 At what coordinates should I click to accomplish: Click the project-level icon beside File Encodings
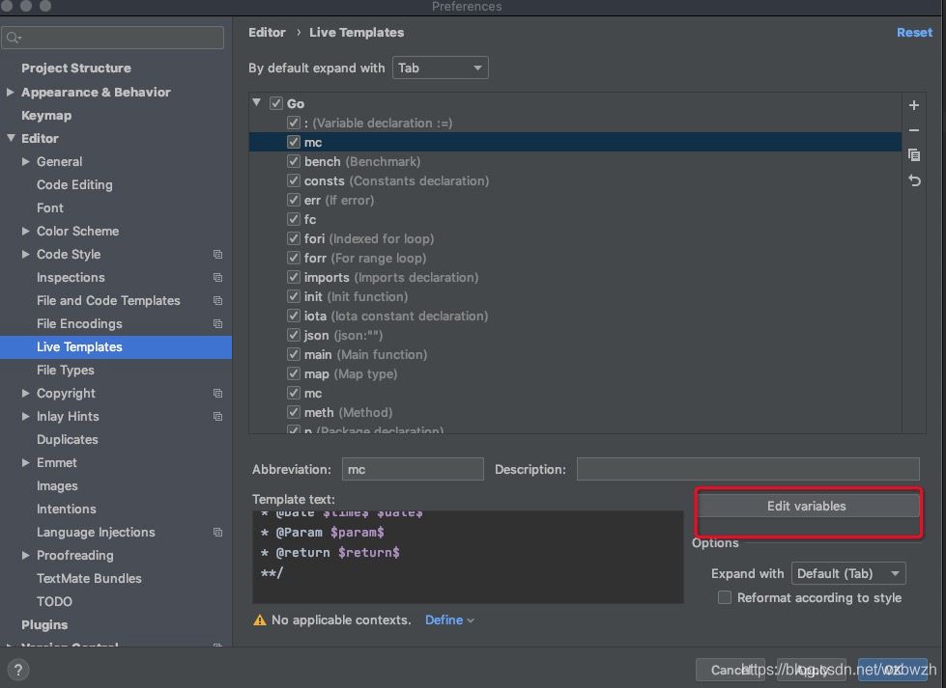click(217, 324)
